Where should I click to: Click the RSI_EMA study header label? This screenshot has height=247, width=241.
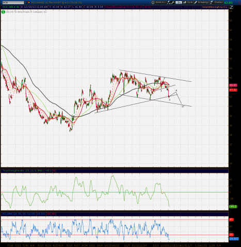coord(19,214)
